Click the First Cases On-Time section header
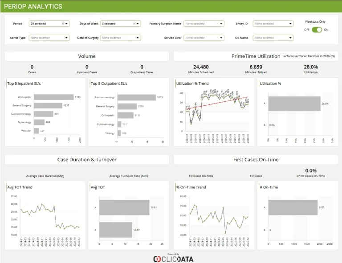This screenshot has width=342, height=263. pyautogui.click(x=256, y=159)
